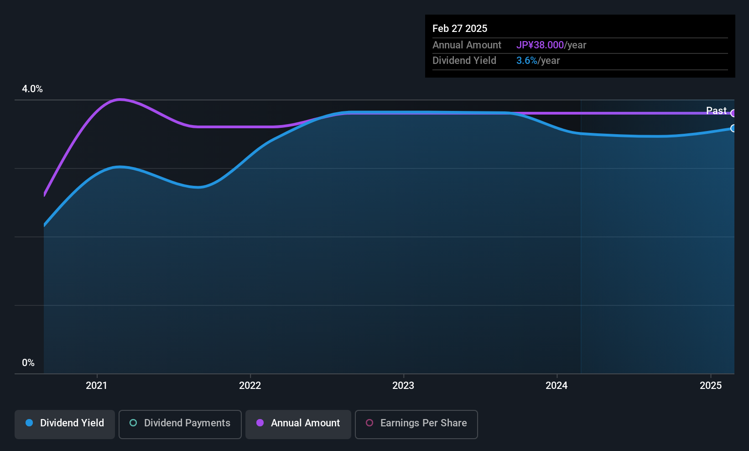Click the 2021 x-axis label
This screenshot has width=749, height=451.
pos(97,385)
